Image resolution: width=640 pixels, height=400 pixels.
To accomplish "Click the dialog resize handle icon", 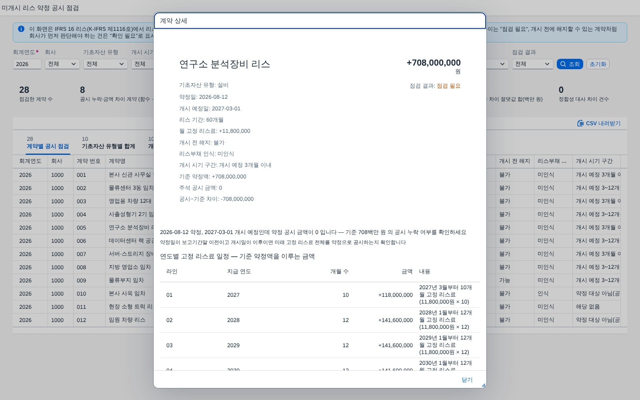I will [483, 385].
